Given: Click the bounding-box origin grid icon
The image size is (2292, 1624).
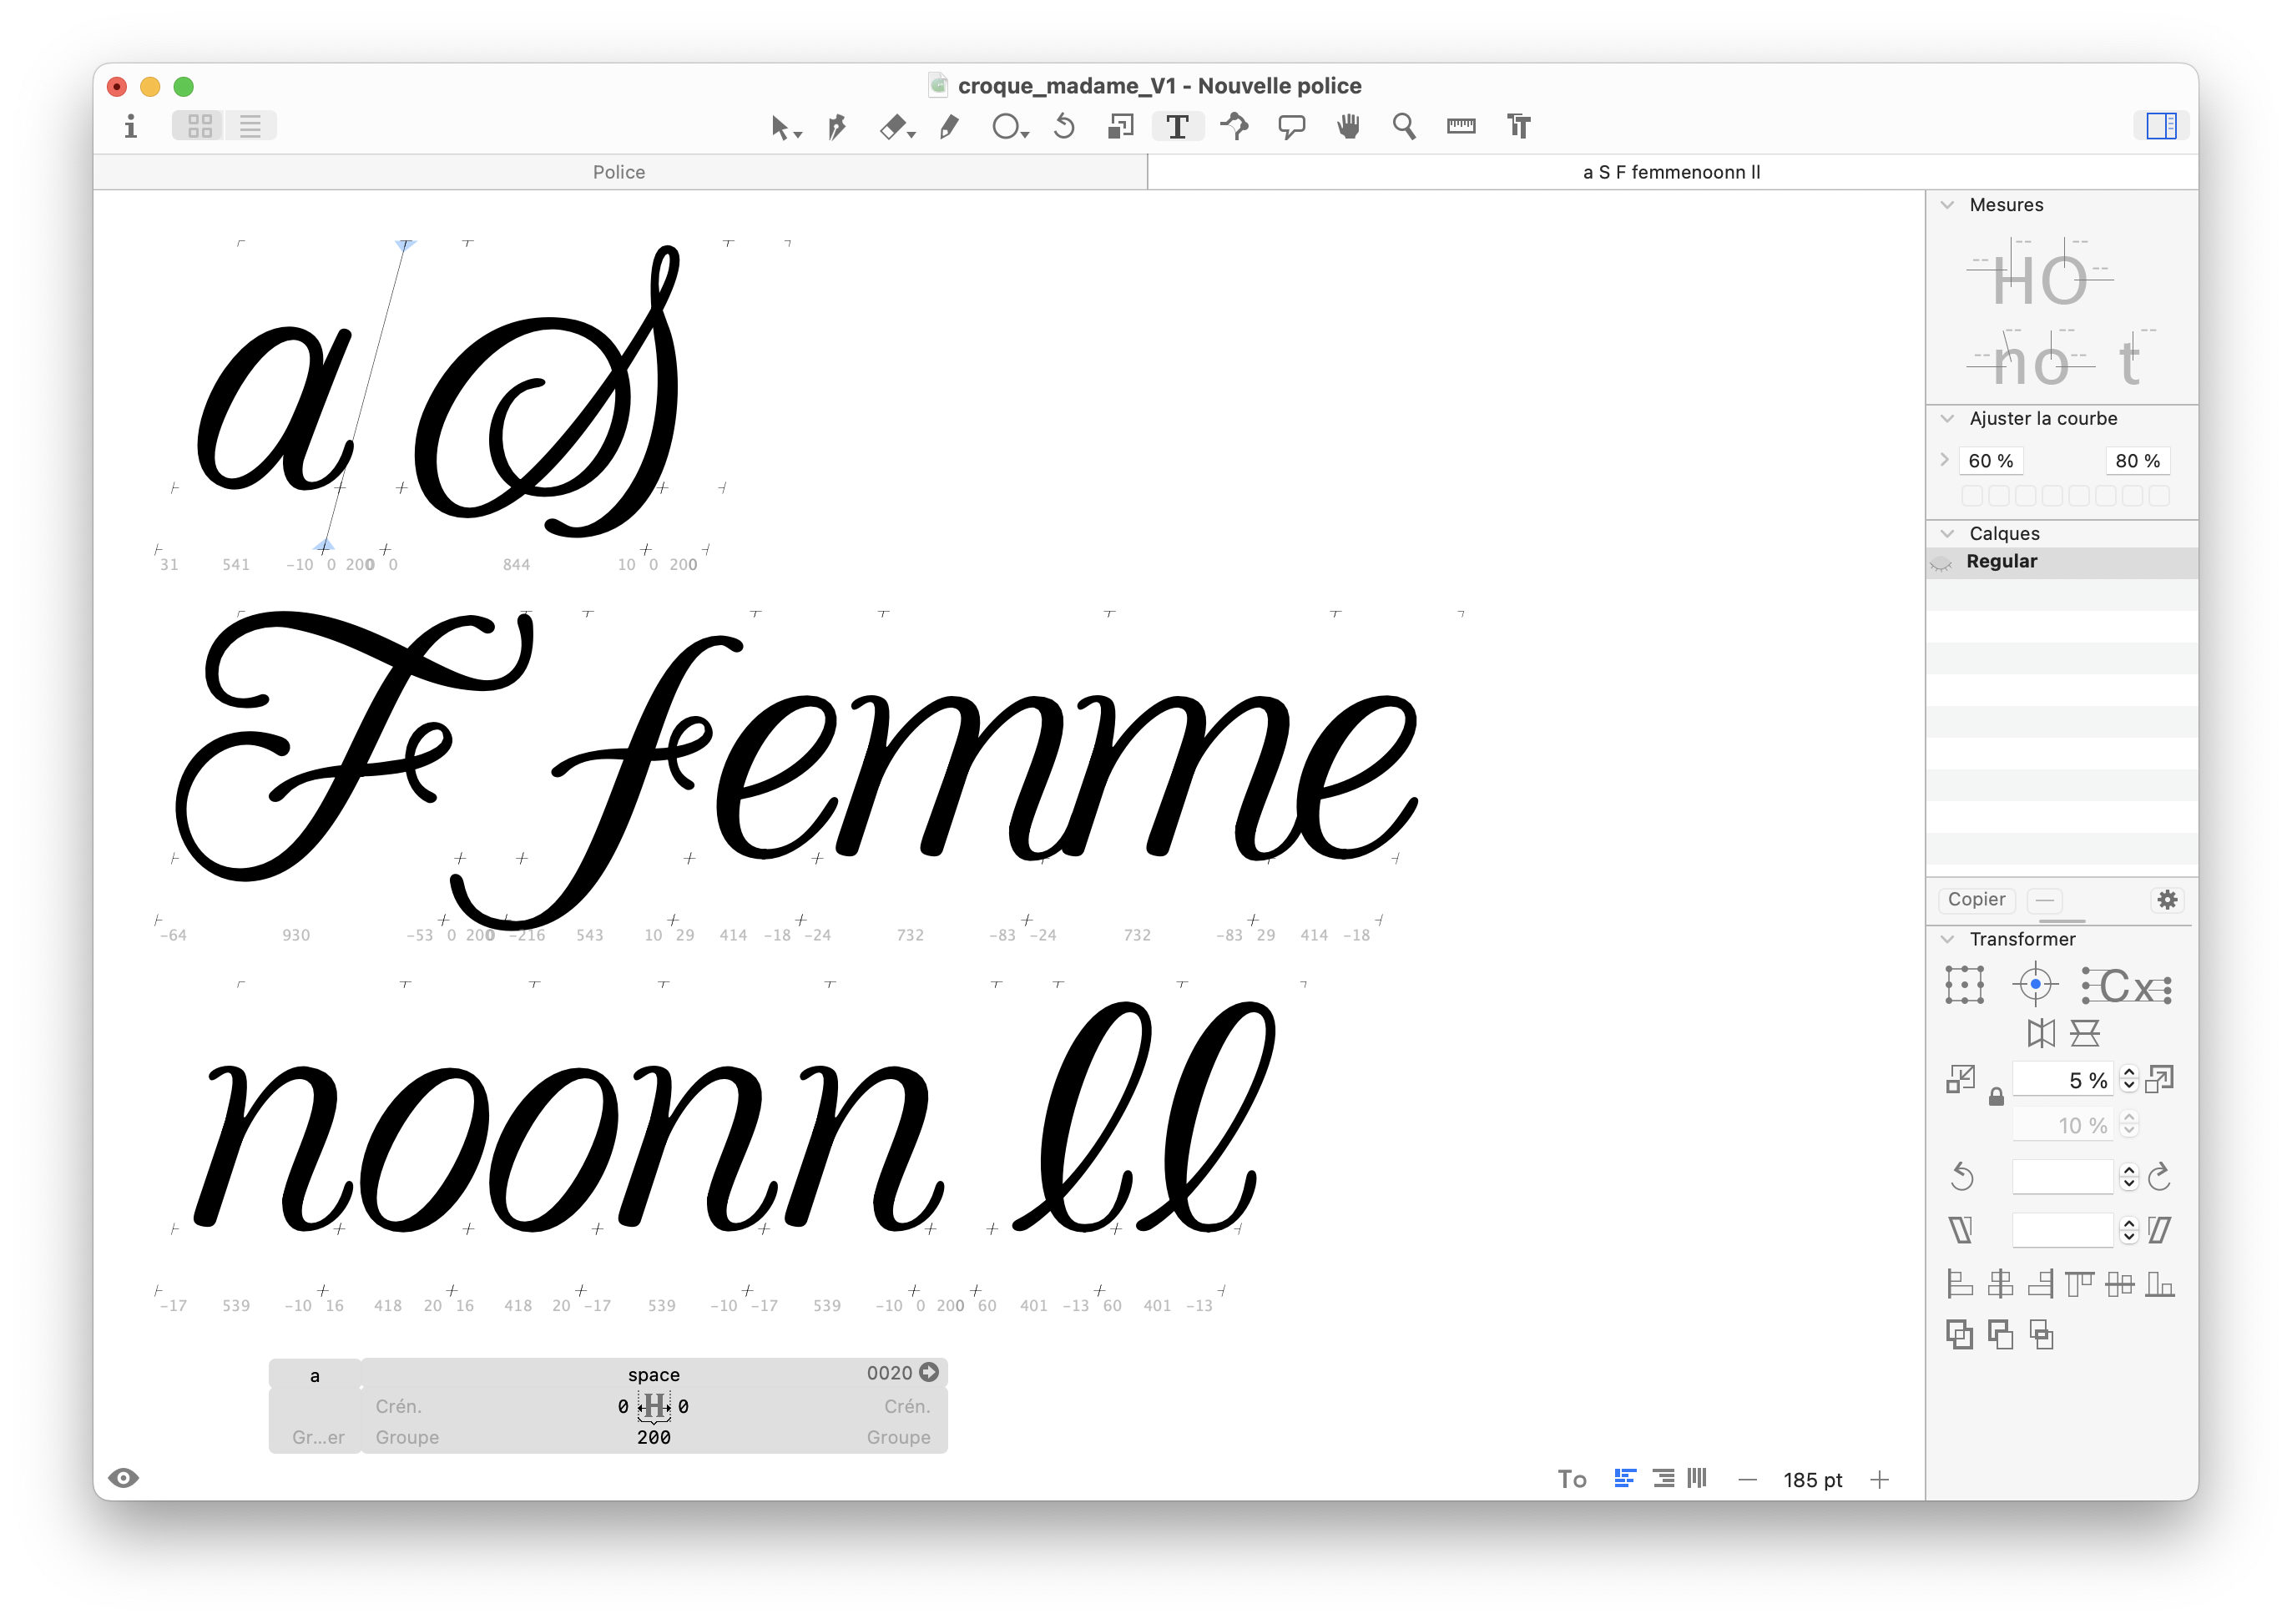Looking at the screenshot, I should pos(1963,985).
